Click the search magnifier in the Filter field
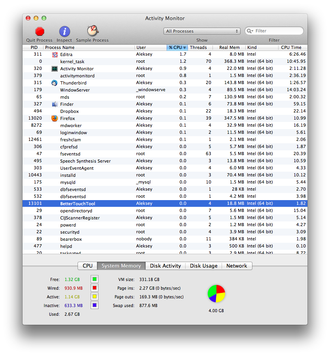 click(x=250, y=31)
